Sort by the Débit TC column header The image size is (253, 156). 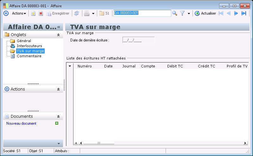click(x=175, y=66)
